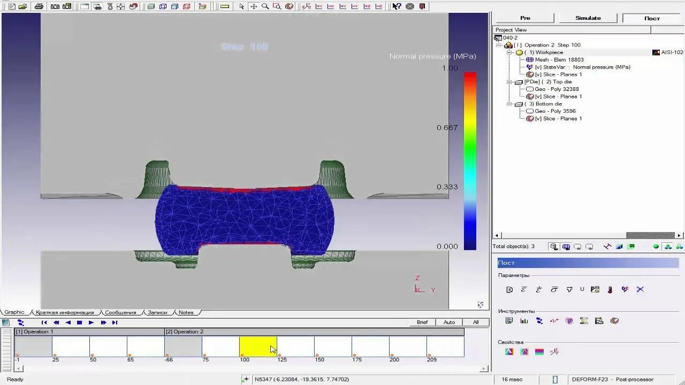
Task: Click the stress sigma parameter icon
Action: (x=554, y=289)
